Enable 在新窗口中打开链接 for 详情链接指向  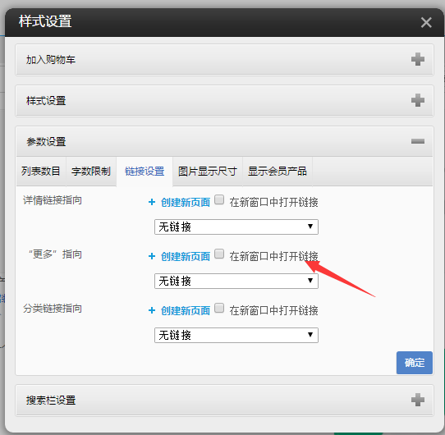pos(219,199)
